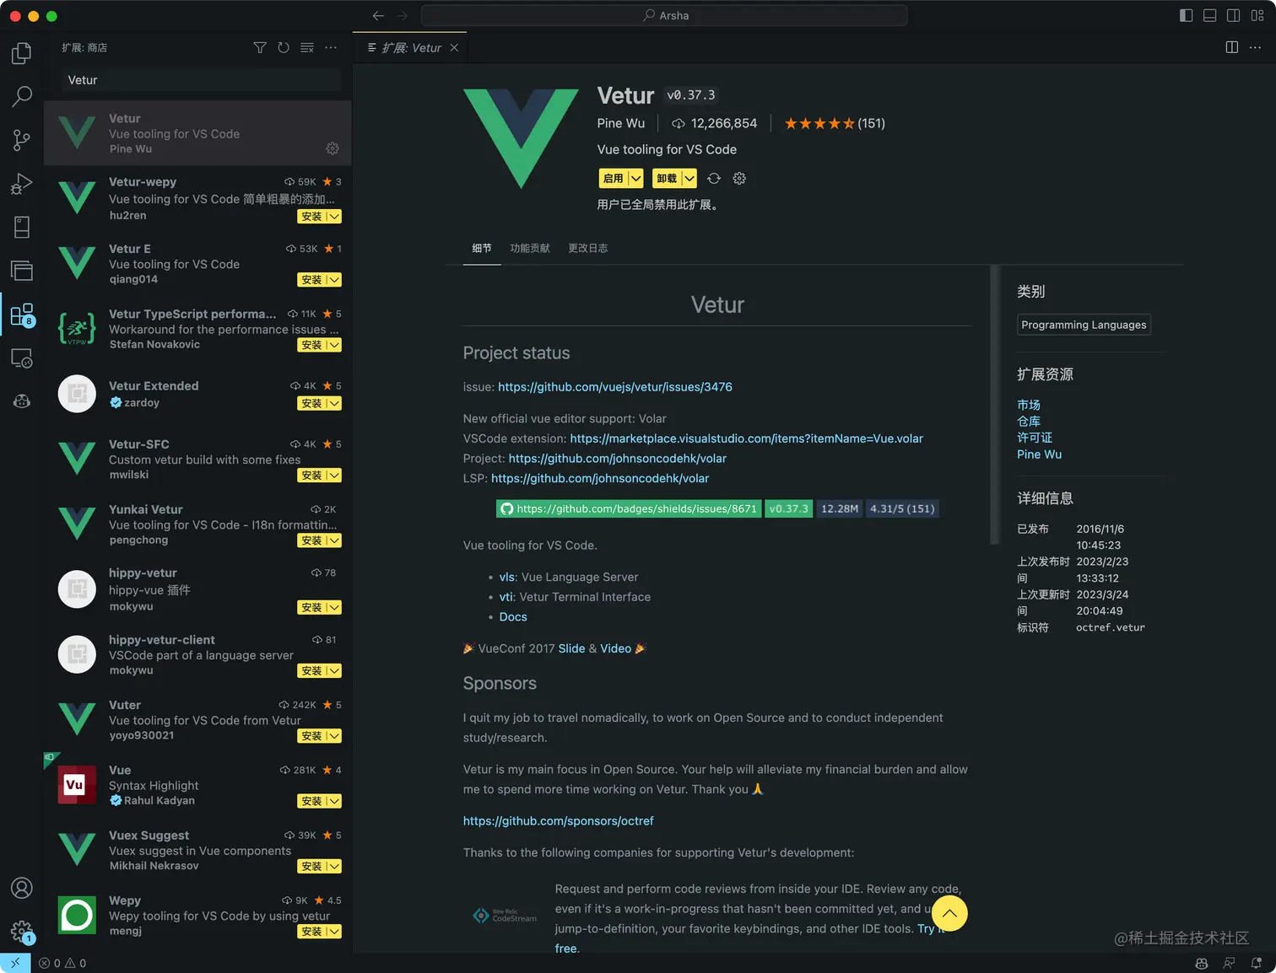Focus the extensions search field
1276x973 pixels.
[203, 80]
